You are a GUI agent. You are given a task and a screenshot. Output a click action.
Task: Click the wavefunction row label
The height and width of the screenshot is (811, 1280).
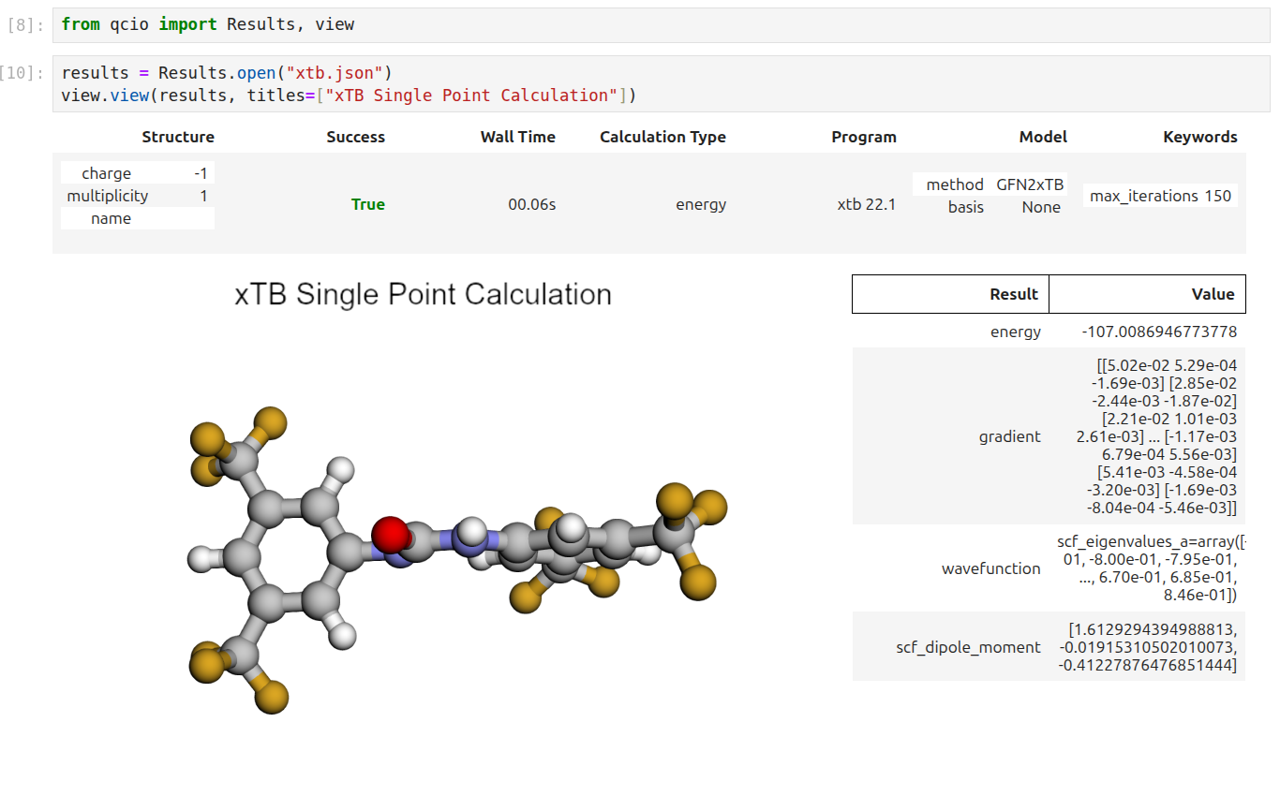point(990,568)
